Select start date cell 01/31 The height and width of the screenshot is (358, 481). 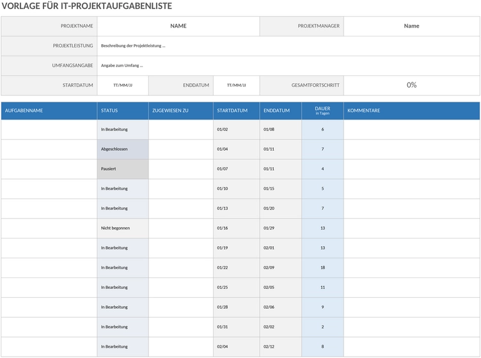click(236, 327)
